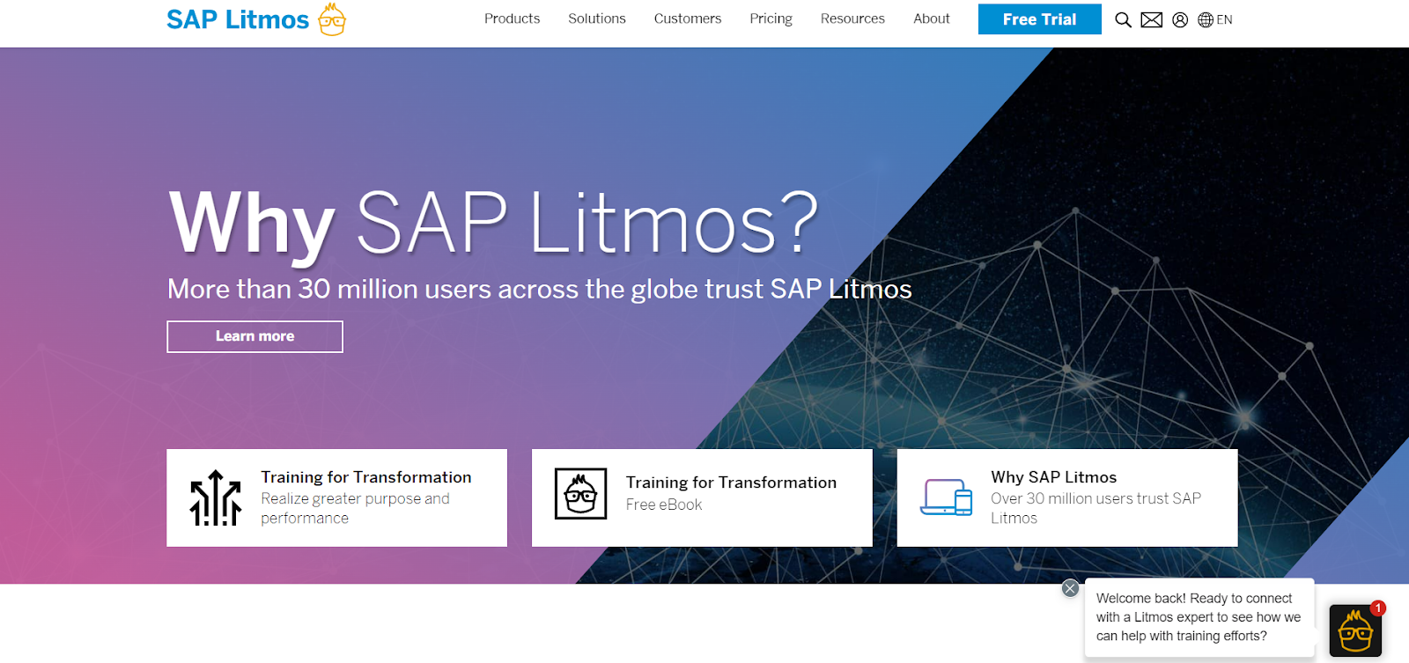Click the red chat notification badge
Screen dimensions: 1409x663
tap(1378, 608)
